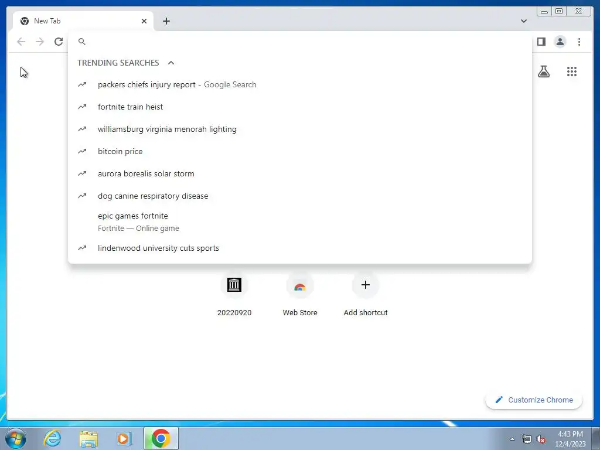
Task: Pick aurora borealis solar storm suggestion
Action: point(299,173)
